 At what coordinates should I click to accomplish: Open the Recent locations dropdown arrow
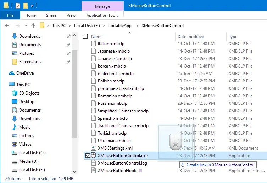tap(26, 26)
